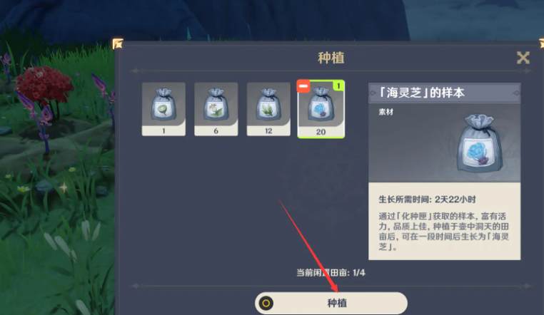Select the seed bag with quantity 1
Screen dimensions: 544x315
pyautogui.click(x=163, y=109)
